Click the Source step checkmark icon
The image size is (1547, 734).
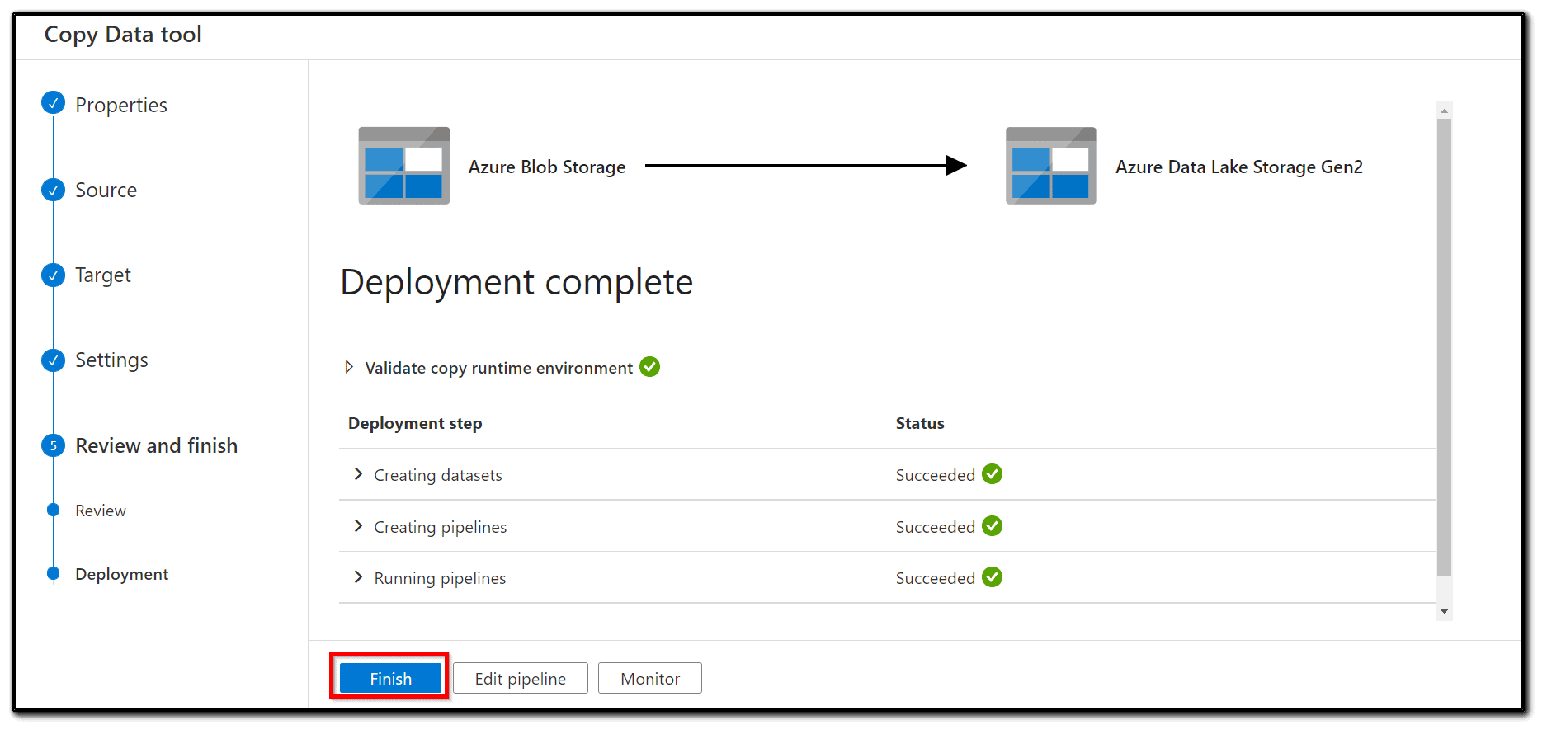(54, 190)
